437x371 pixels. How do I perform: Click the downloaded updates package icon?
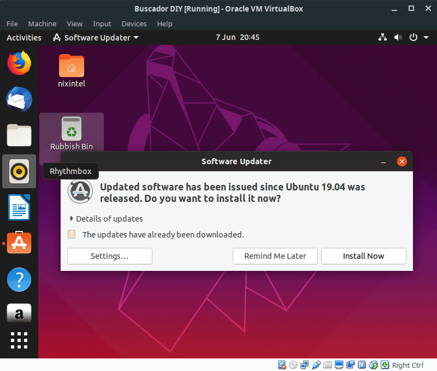(72, 234)
